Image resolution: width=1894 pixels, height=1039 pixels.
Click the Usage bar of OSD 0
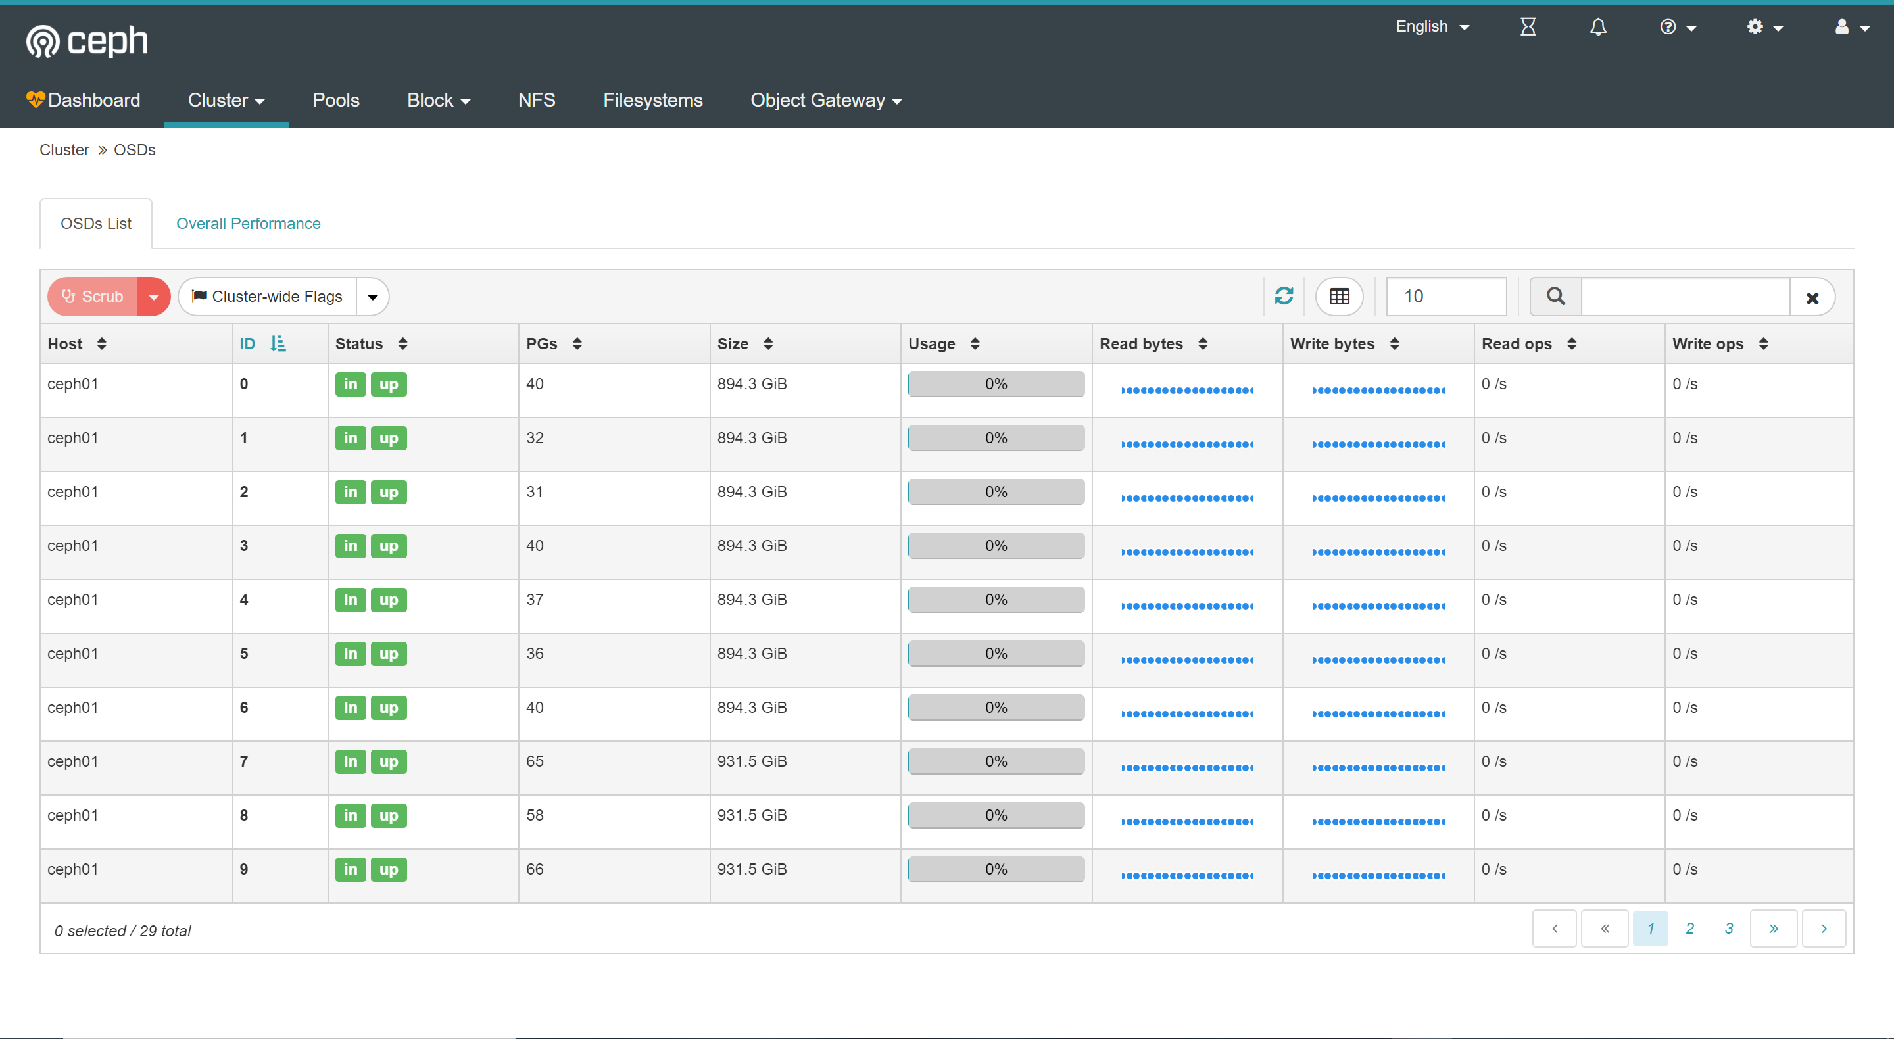coord(996,384)
